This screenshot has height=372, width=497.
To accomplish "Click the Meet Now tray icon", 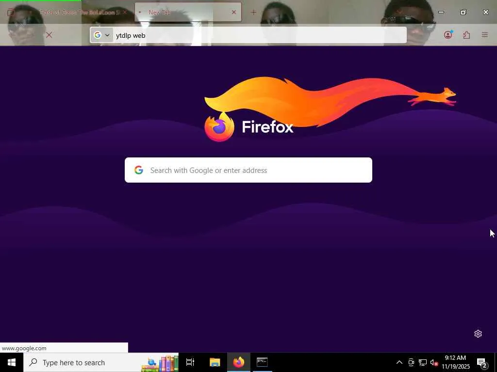I will pyautogui.click(x=411, y=362).
